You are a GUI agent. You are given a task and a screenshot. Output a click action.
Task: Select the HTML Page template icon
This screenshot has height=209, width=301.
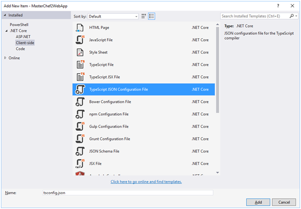(80, 28)
